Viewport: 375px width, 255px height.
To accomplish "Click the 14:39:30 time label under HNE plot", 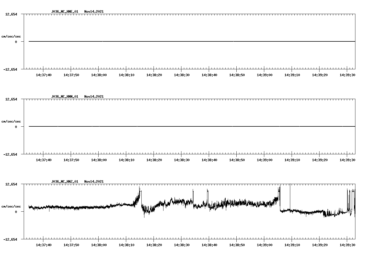I will point(347,75).
